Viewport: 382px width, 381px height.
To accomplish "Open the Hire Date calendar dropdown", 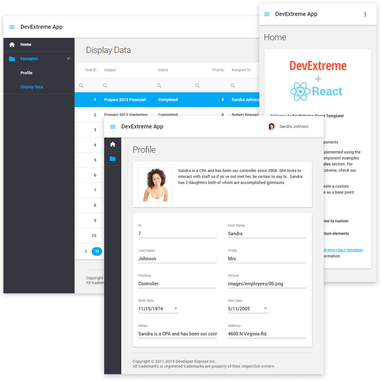I will (x=265, y=309).
